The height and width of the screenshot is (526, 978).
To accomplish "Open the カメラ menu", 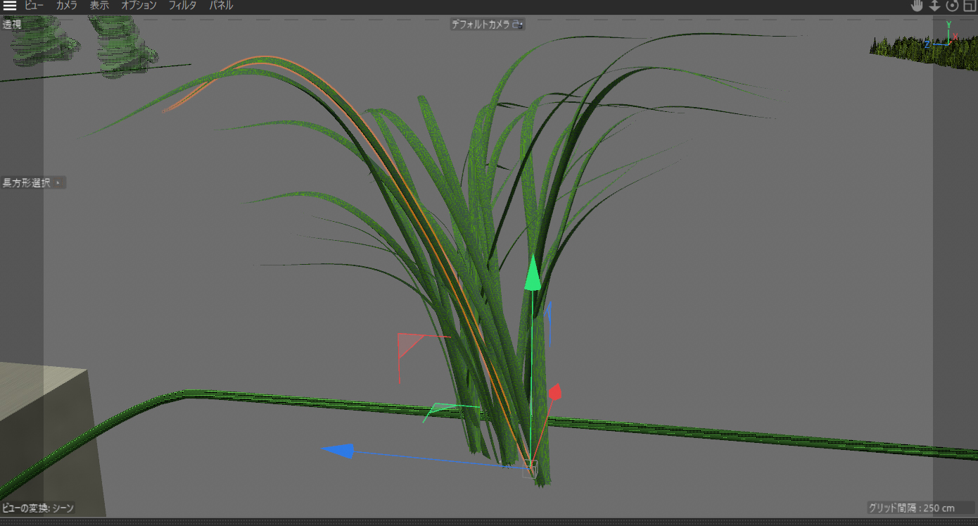I will pyautogui.click(x=67, y=6).
